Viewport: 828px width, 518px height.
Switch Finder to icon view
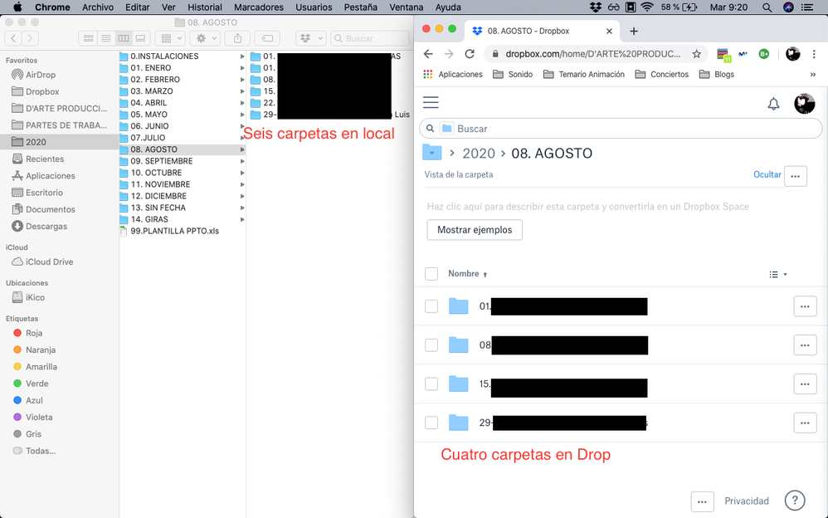tap(88, 38)
